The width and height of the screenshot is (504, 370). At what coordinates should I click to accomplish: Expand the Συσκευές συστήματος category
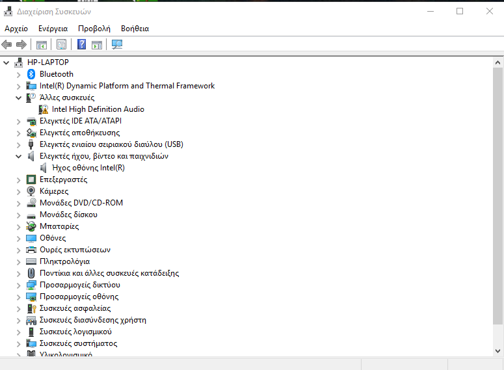[x=18, y=343]
